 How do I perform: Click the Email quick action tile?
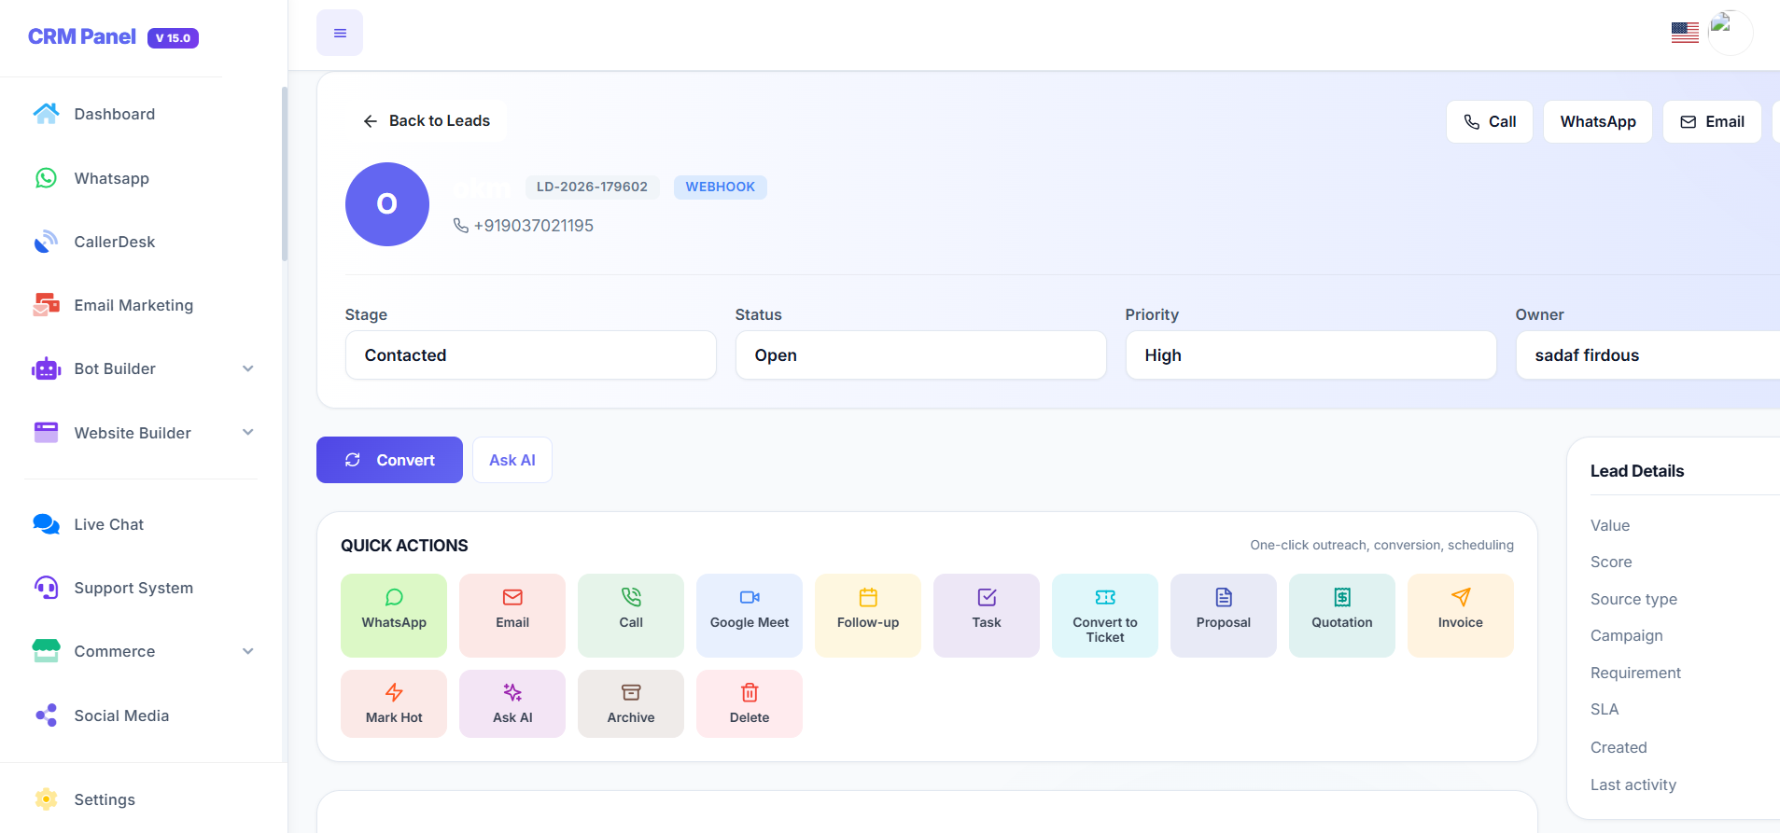pyautogui.click(x=512, y=616)
